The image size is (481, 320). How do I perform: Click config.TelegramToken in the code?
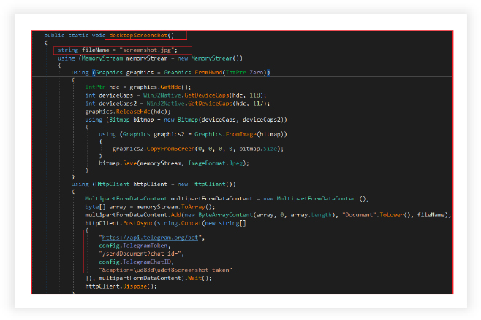click(133, 246)
